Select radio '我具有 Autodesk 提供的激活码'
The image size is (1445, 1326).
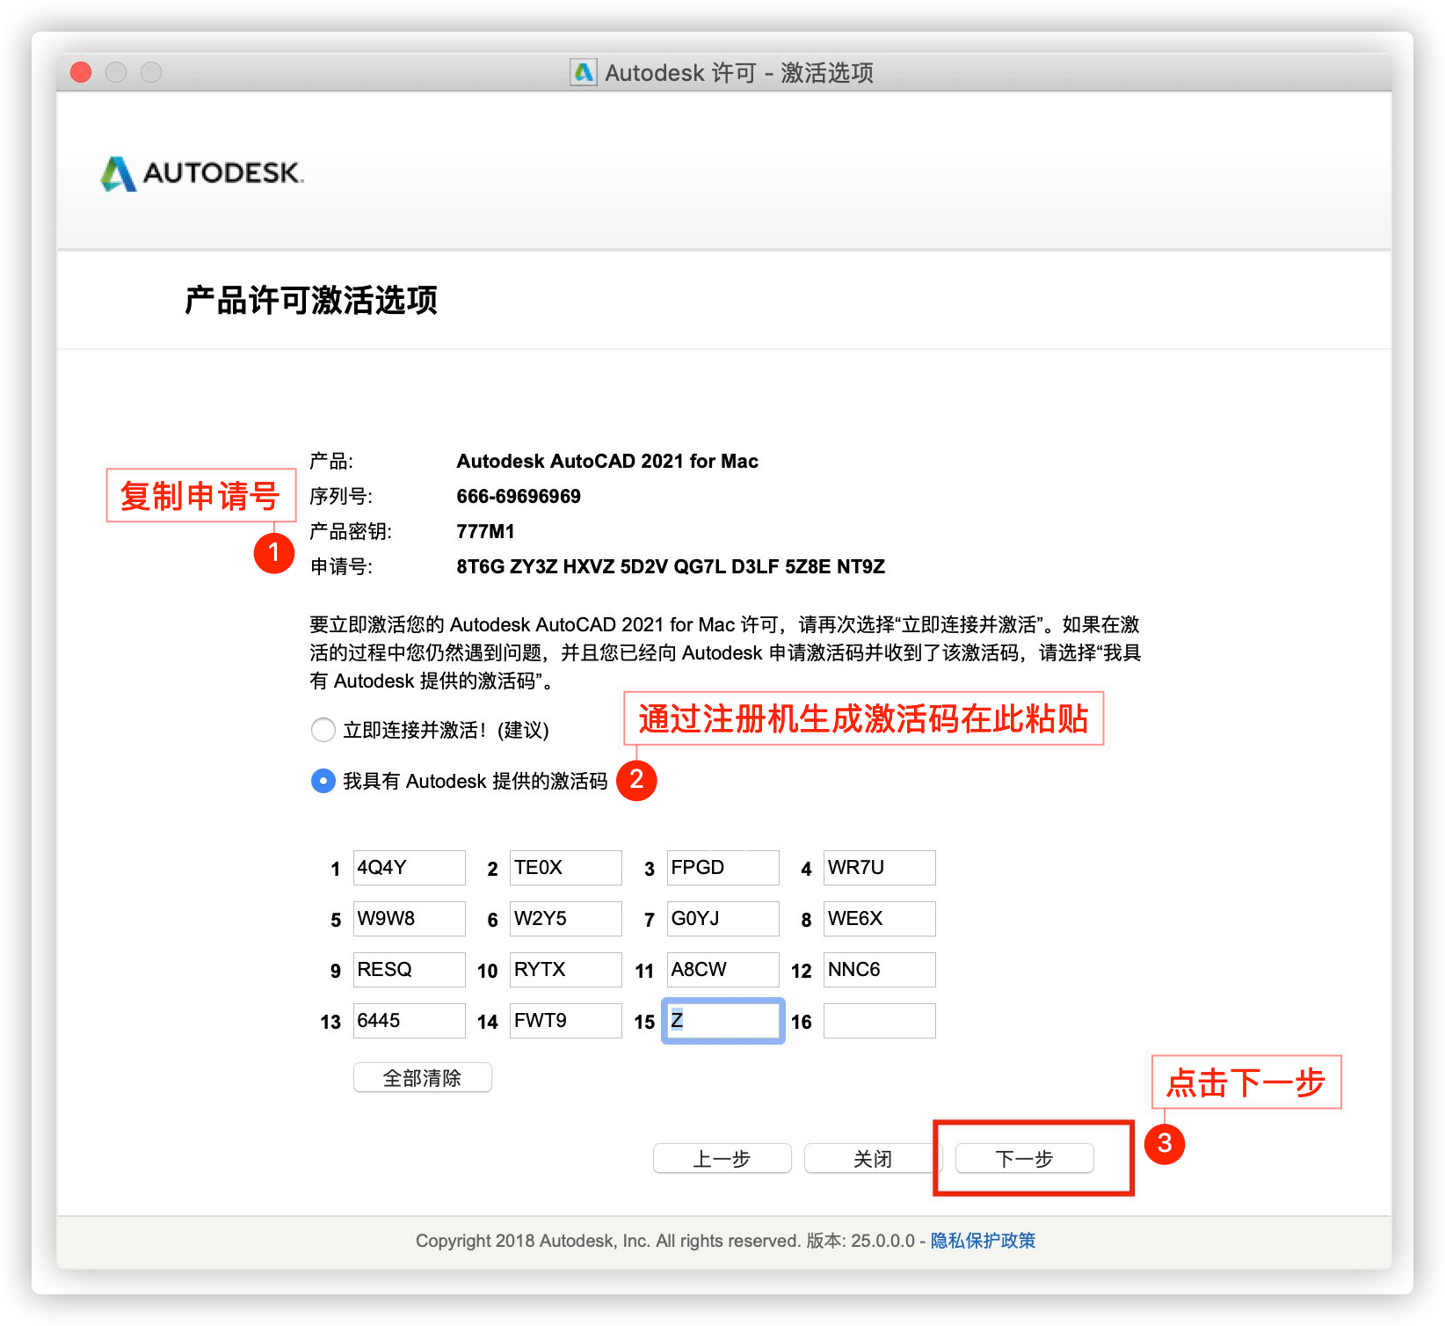point(323,781)
